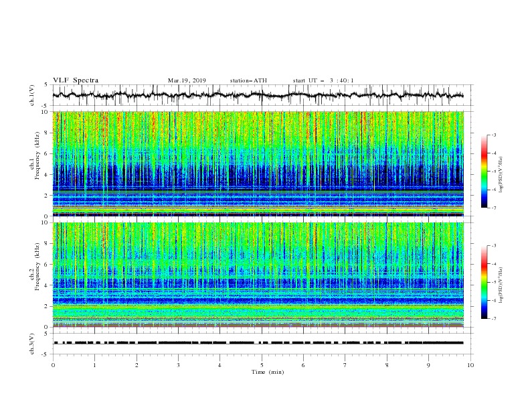Click the "VLF Spectra" plot title

76,80
